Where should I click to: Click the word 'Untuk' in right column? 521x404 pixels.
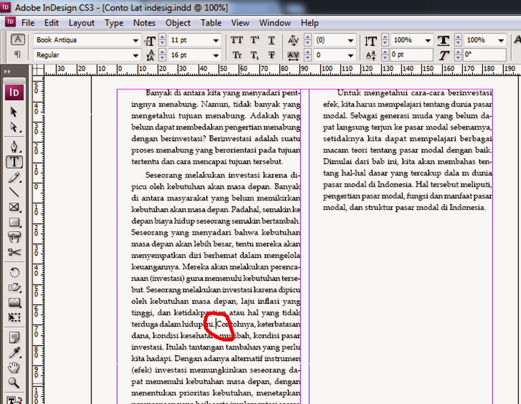coord(349,93)
